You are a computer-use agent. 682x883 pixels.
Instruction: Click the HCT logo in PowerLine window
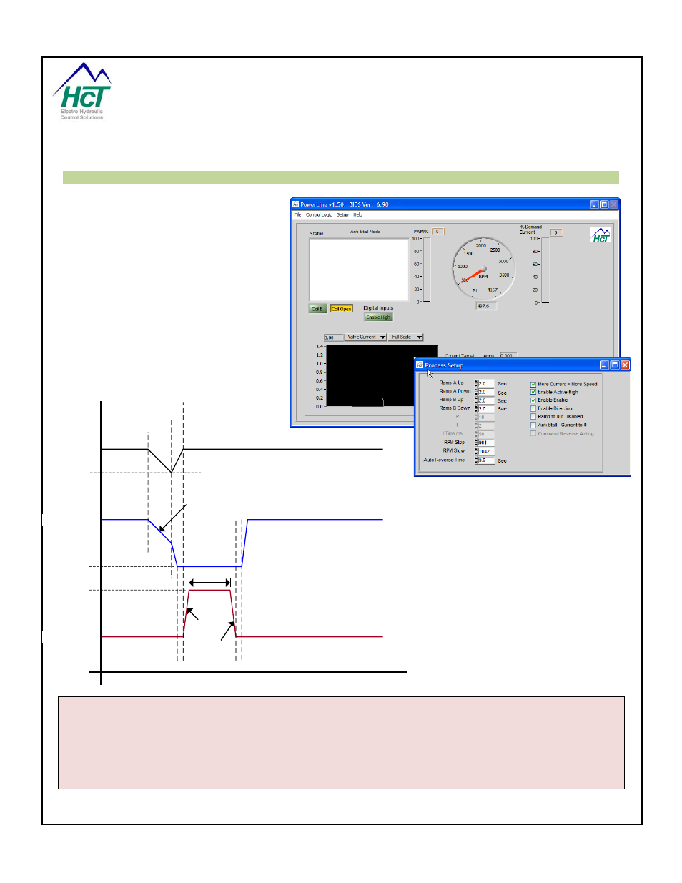point(601,235)
